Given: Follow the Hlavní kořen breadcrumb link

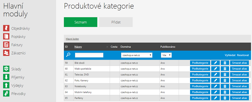Looking at the screenshot, I should click(72, 39).
